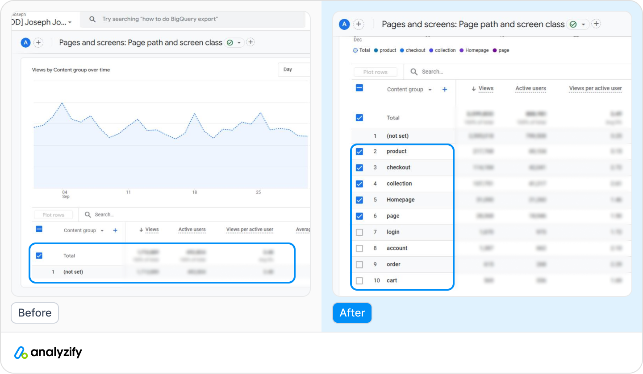Click the Plot rows button in the After panel
The height and width of the screenshot is (374, 643).
pyautogui.click(x=375, y=72)
